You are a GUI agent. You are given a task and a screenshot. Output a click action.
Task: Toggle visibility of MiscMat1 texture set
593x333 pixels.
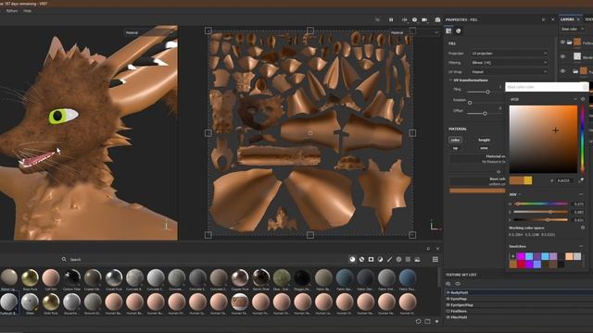448,317
